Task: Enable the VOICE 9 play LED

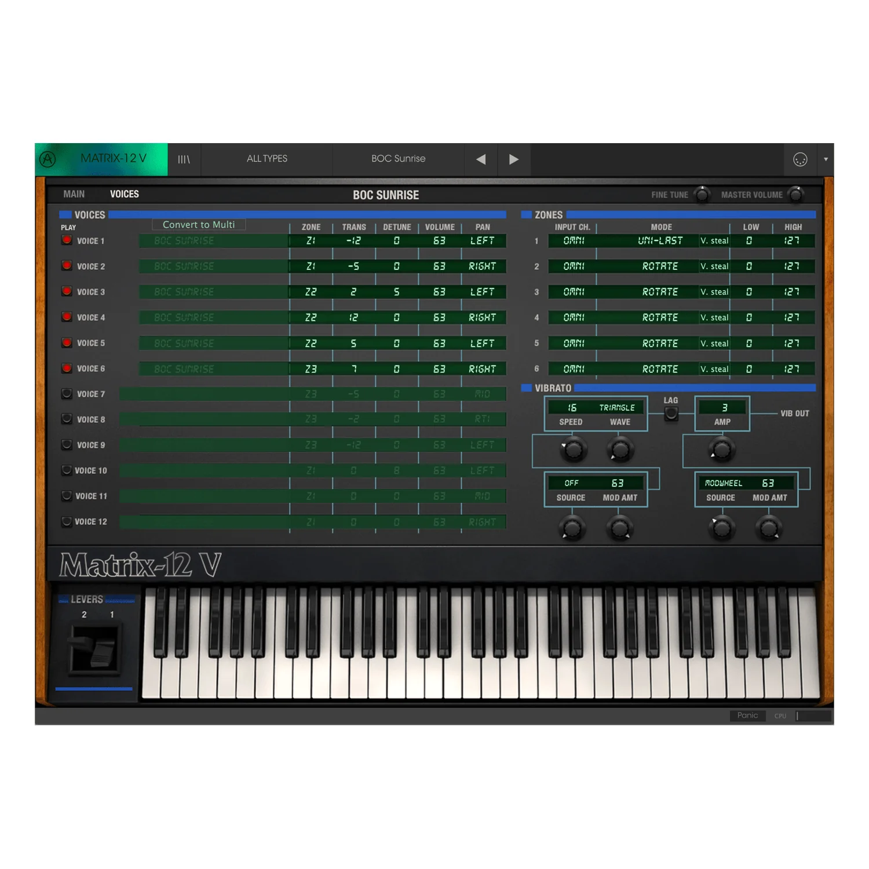Action: pos(67,444)
